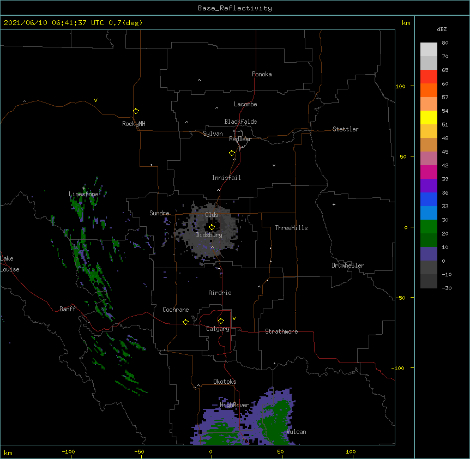470x459 pixels.
Task: Click the Airdrie label
Action: point(220,293)
